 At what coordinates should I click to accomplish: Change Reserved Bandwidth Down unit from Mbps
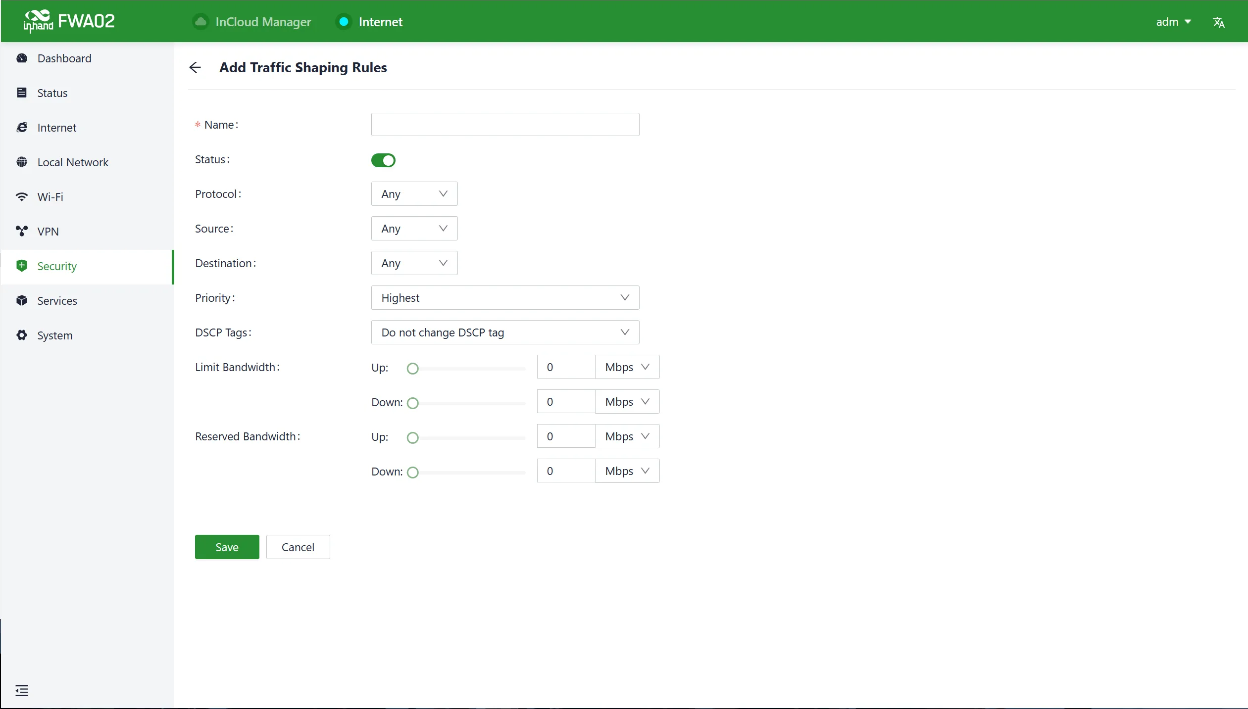[627, 471]
